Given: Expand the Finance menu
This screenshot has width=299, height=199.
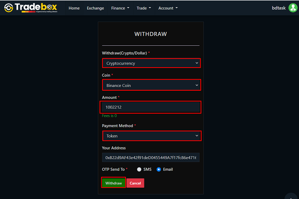Looking at the screenshot, I should 120,8.
